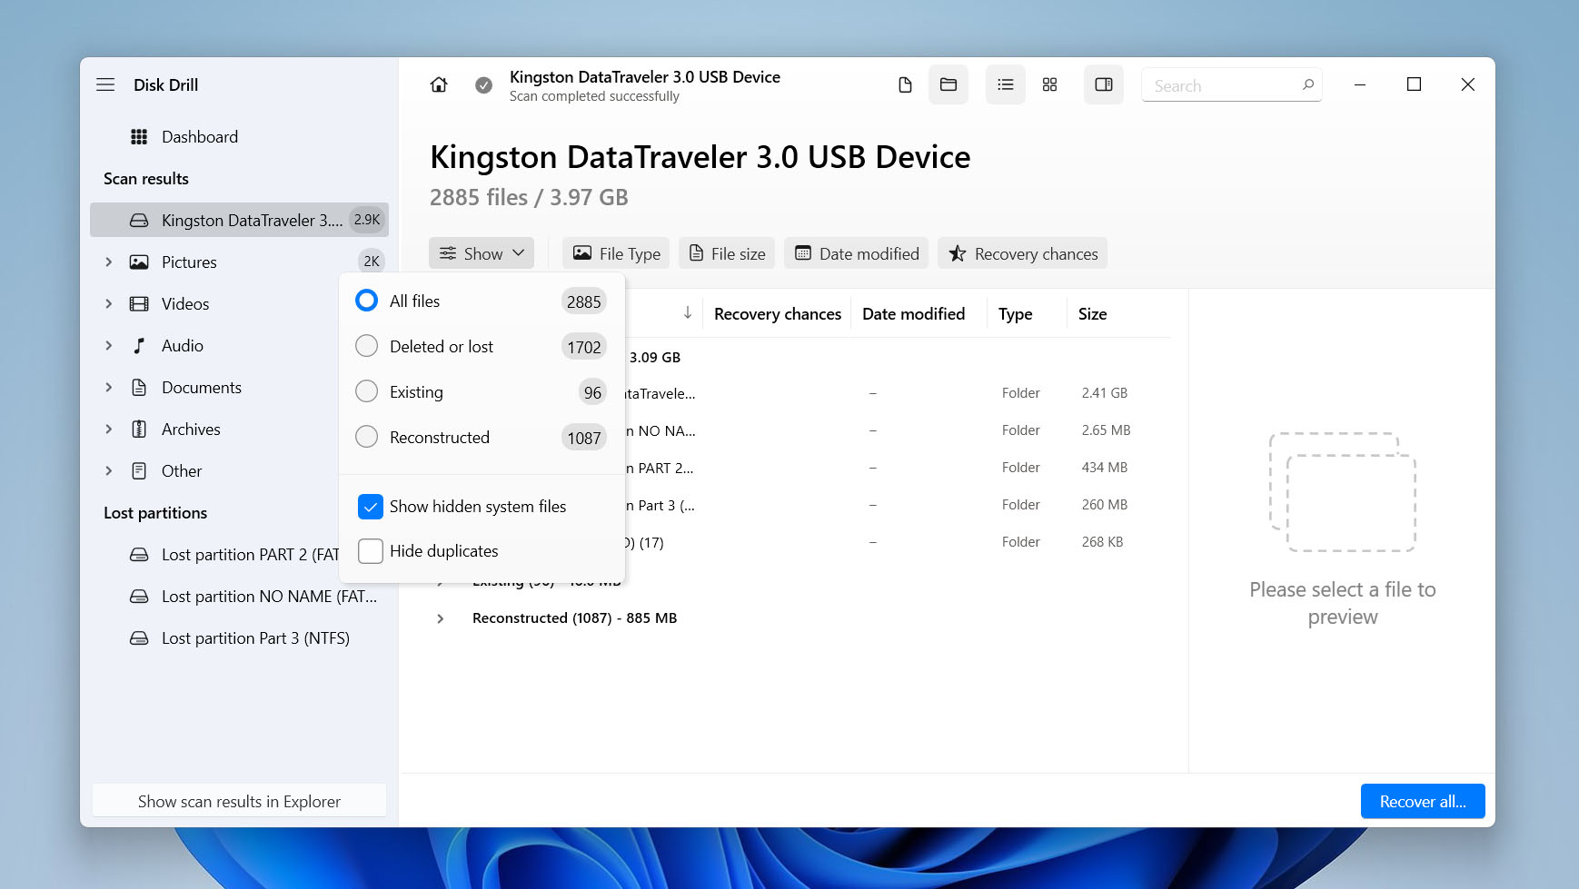Screen dimensions: 1579x889
Task: Open Documents category
Action: tap(201, 388)
